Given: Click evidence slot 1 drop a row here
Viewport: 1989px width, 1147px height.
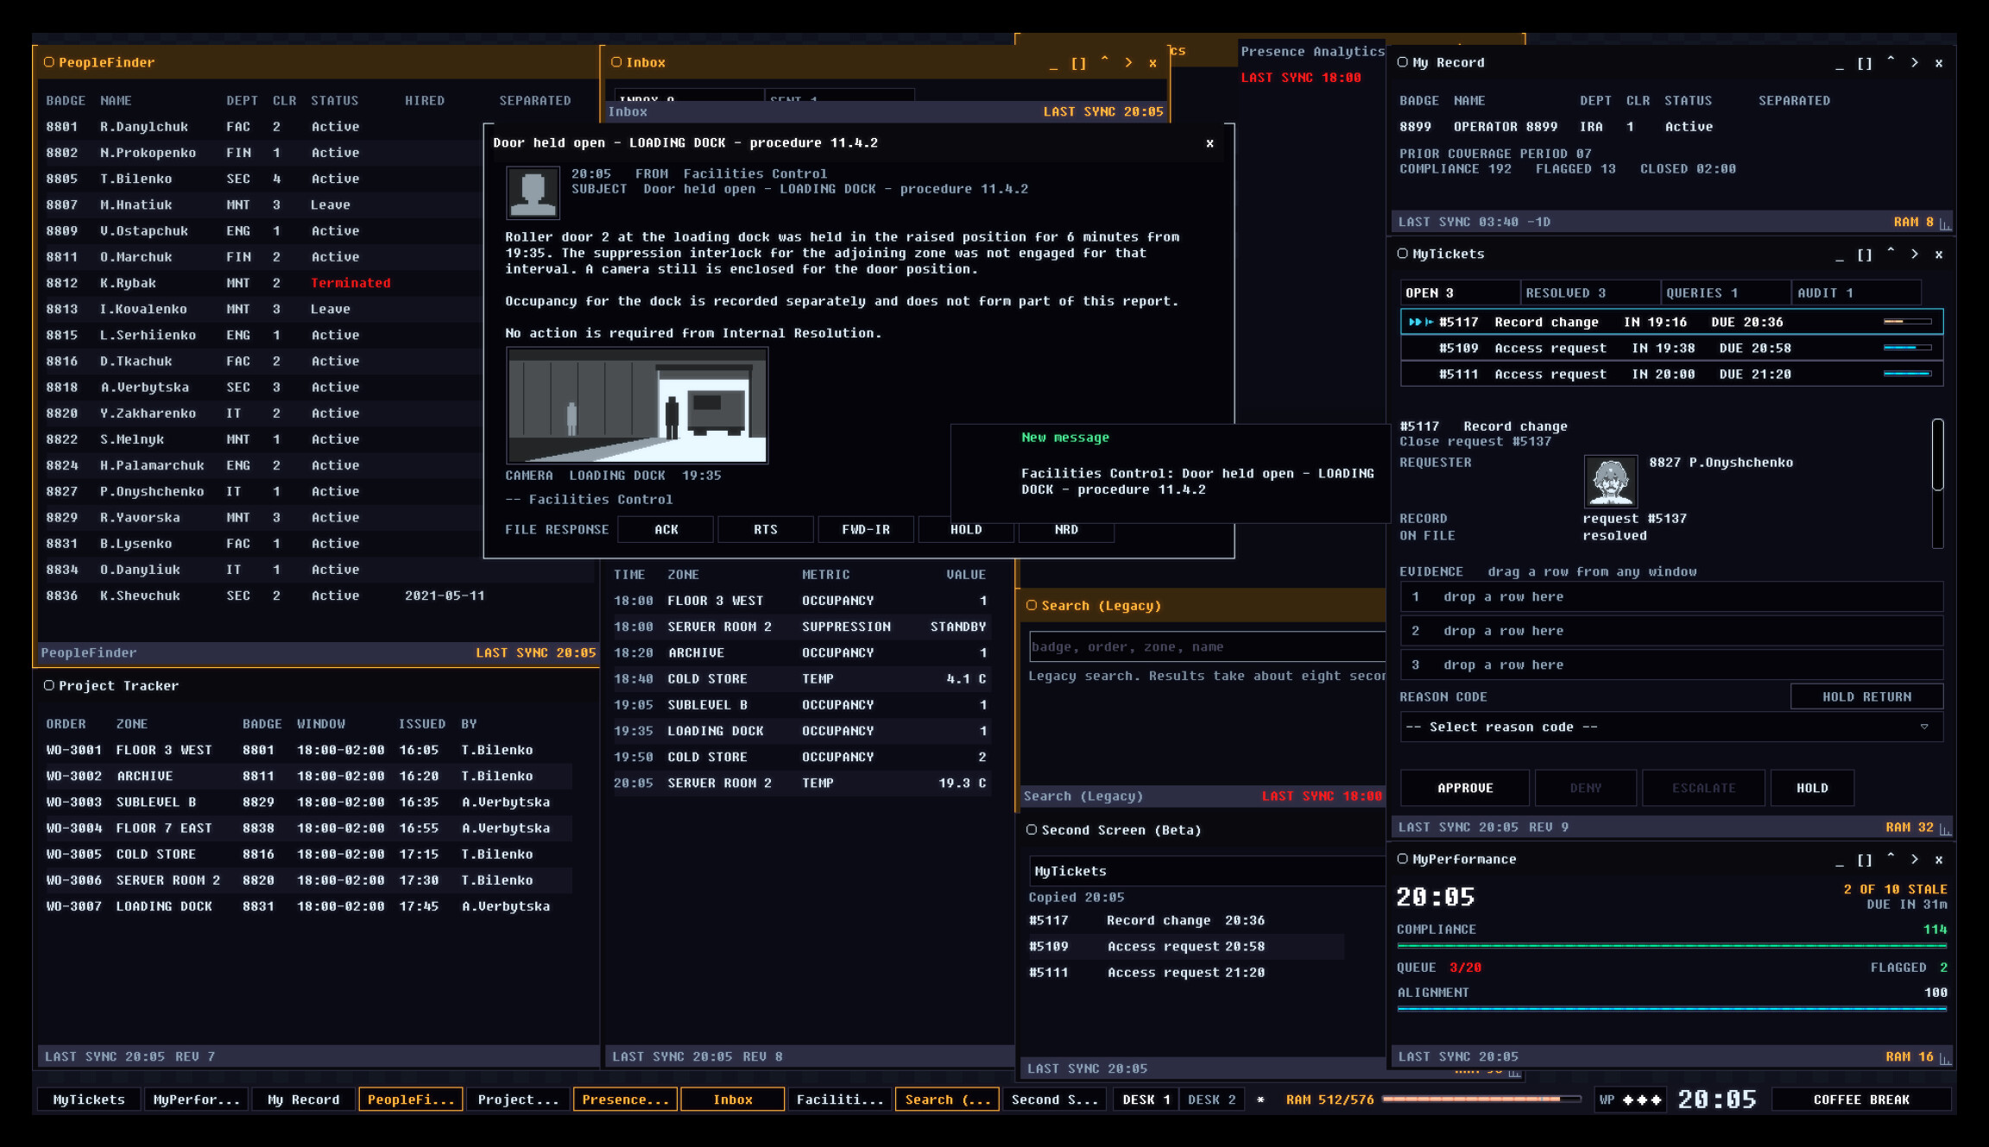Looking at the screenshot, I should tap(1671, 597).
